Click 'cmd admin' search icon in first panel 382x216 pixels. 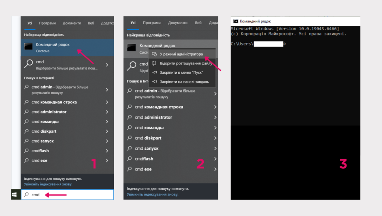(26, 87)
